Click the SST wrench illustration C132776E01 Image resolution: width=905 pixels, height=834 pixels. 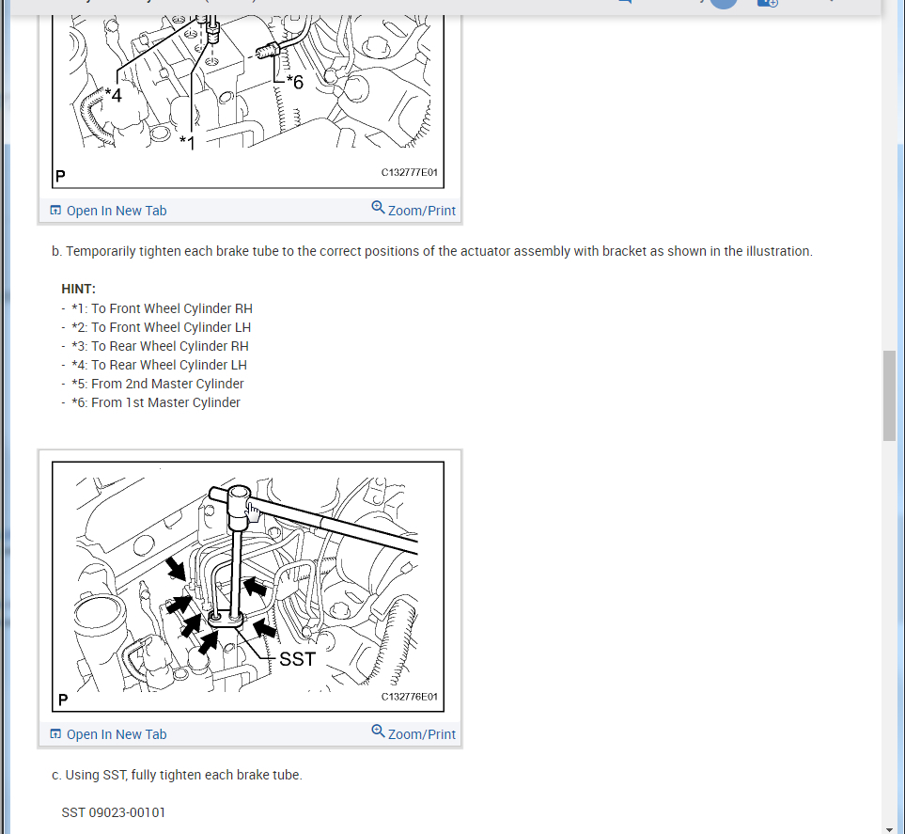248,586
